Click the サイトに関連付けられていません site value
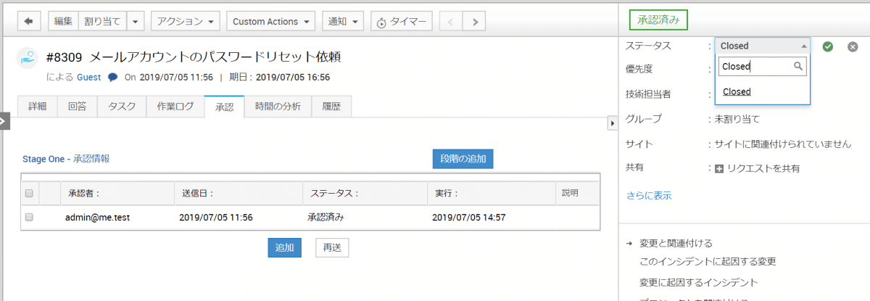The image size is (870, 301). pyautogui.click(x=782, y=144)
